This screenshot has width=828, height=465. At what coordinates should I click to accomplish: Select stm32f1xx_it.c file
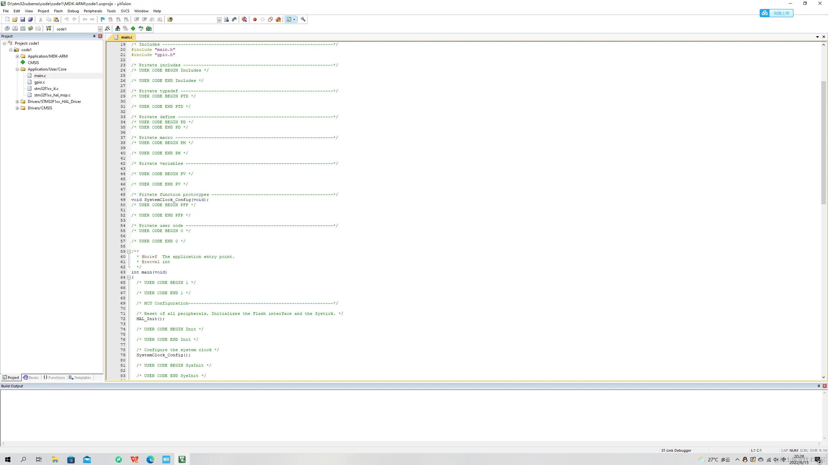tap(46, 89)
